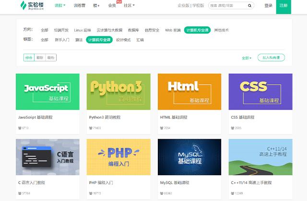Click learner count icon under MySQL 基础课程
The width and height of the screenshot is (307, 201).
(162, 194)
